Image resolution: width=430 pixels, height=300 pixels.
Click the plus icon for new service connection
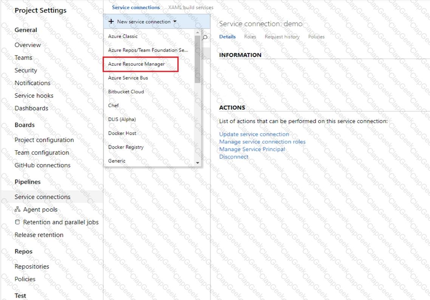pyautogui.click(x=111, y=22)
